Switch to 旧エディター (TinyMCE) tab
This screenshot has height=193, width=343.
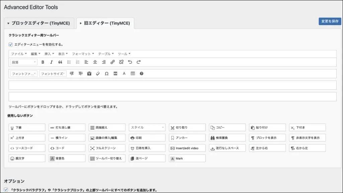[x=105, y=23]
